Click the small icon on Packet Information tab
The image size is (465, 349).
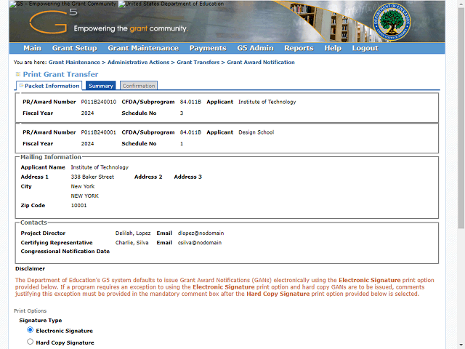click(21, 86)
